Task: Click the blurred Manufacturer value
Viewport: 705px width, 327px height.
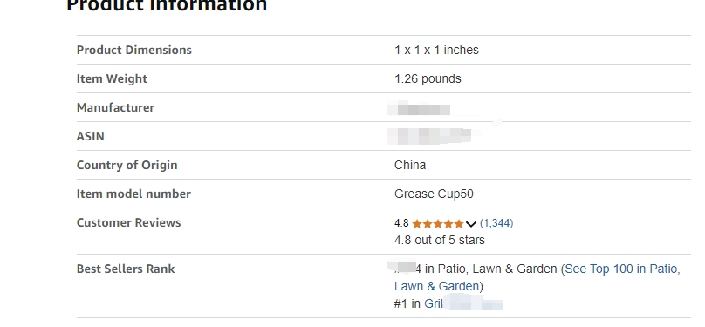Action: point(419,109)
